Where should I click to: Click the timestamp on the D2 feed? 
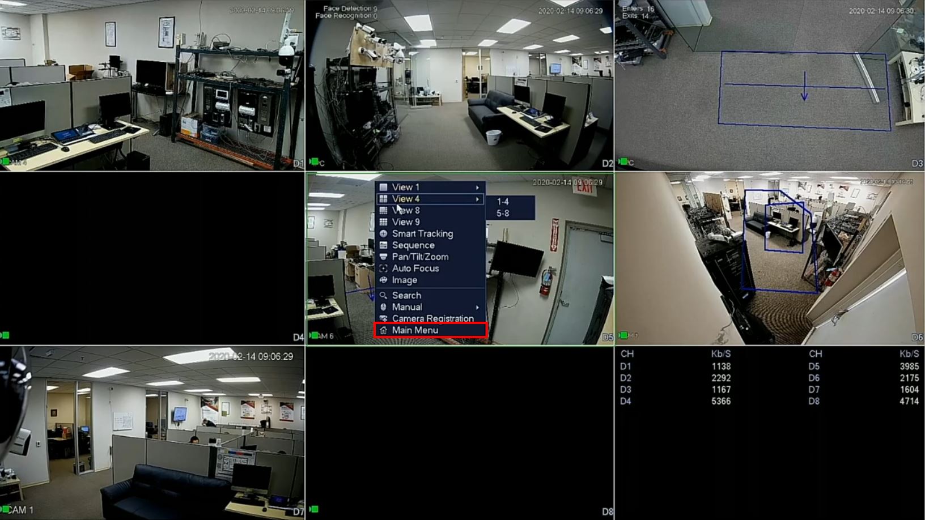point(570,11)
